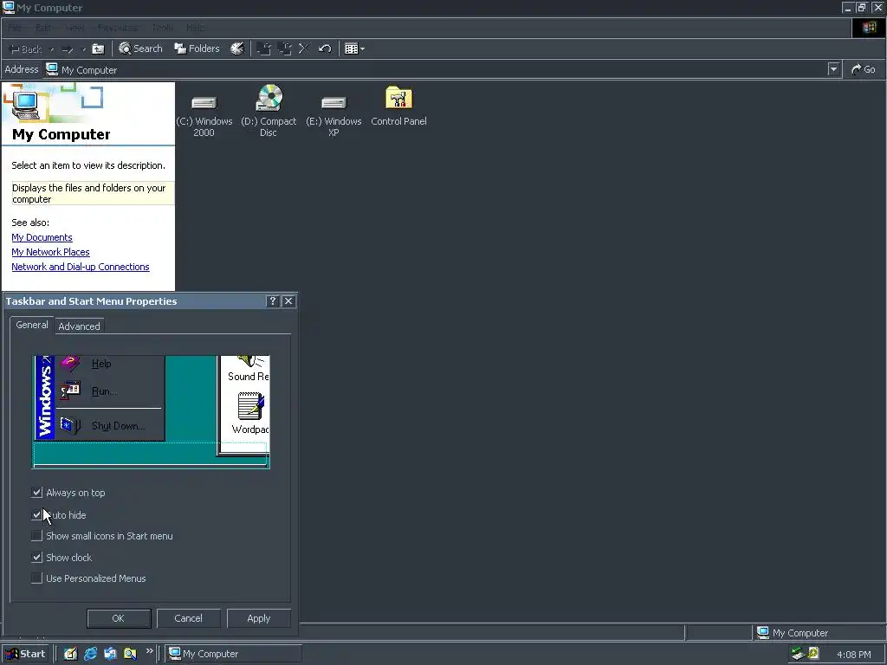Click the Apply button
The image size is (887, 665).
pyautogui.click(x=258, y=618)
